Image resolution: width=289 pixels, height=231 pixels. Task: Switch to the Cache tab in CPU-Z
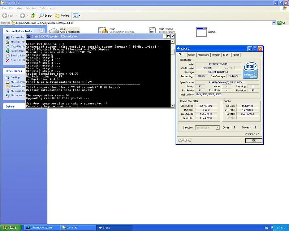click(x=192, y=55)
